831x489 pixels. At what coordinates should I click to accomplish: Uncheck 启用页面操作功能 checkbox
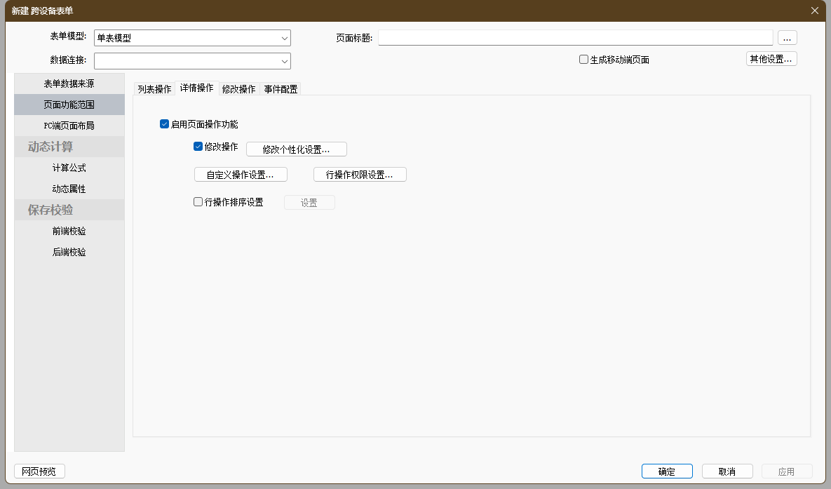coord(165,124)
